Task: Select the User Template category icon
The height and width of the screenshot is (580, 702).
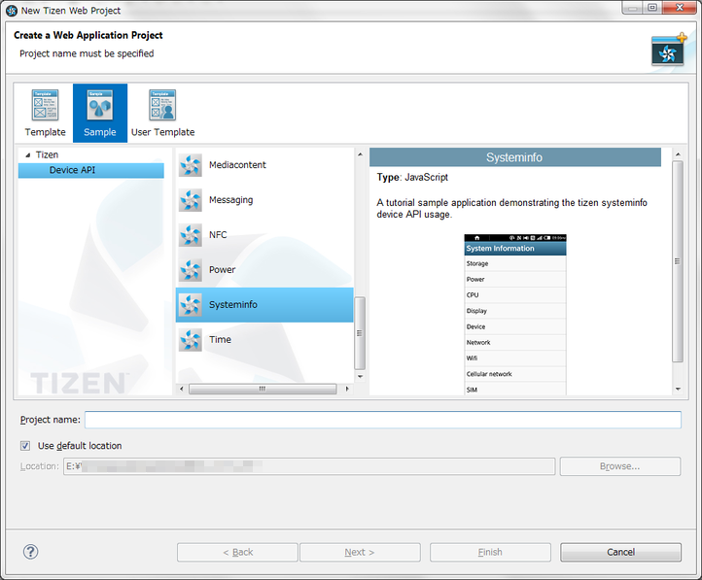Action: point(162,106)
